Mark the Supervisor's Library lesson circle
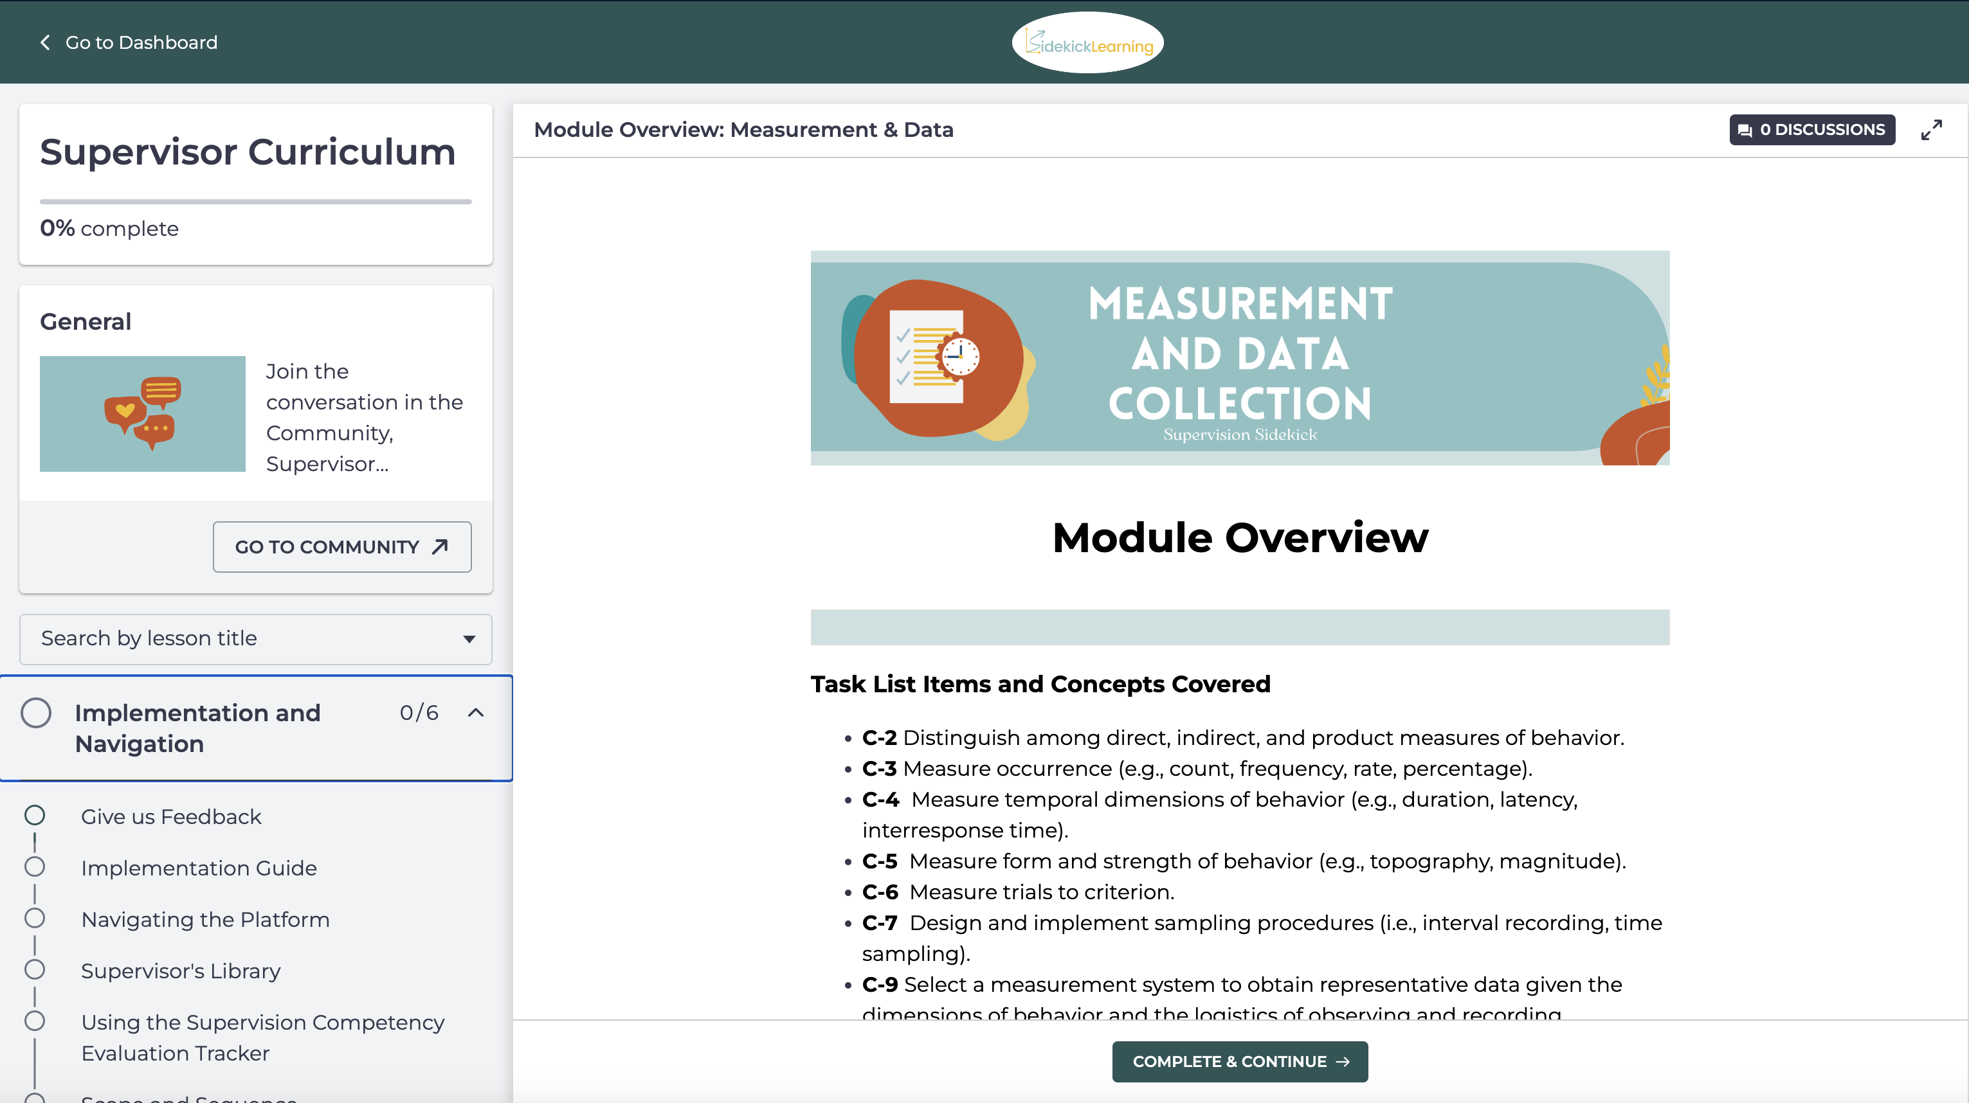 point(34,970)
